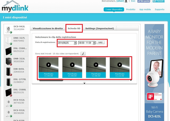Click the clips horizontal scrollbar thumb
The width and height of the screenshot is (170, 121).
pos(51,80)
